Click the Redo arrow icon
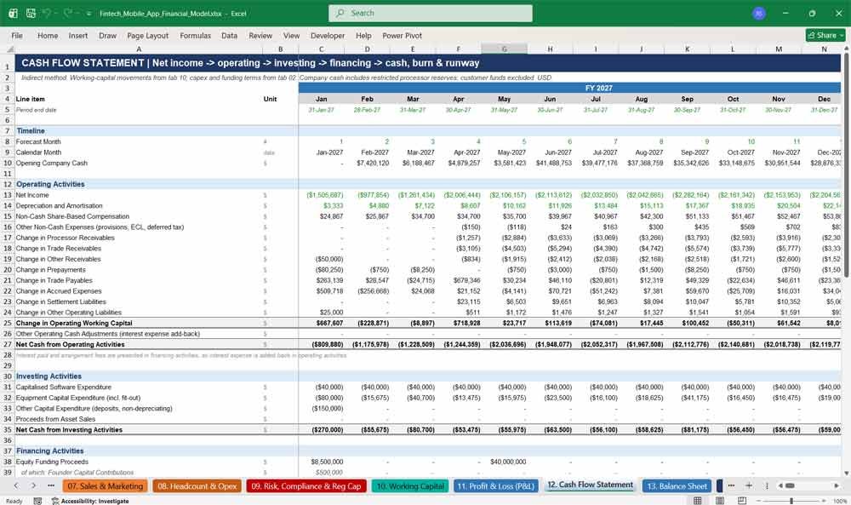This screenshot has height=505, width=851. point(68,13)
